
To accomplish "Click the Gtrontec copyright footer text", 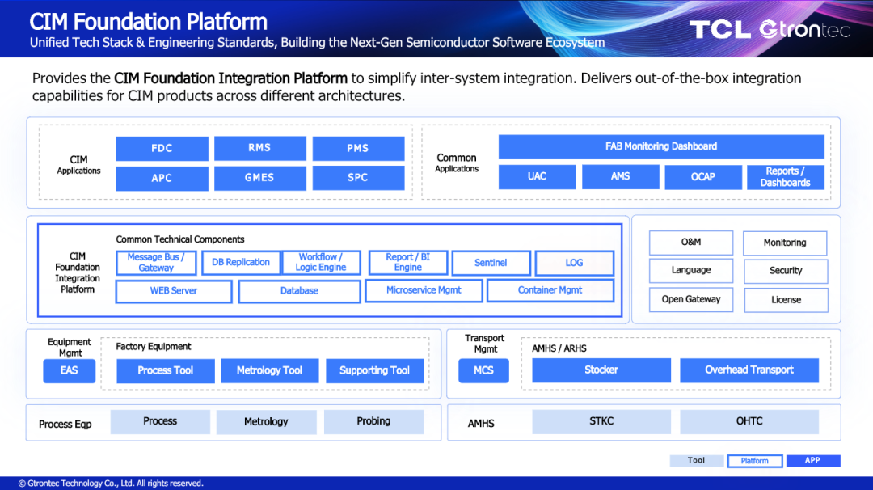I will (x=111, y=484).
